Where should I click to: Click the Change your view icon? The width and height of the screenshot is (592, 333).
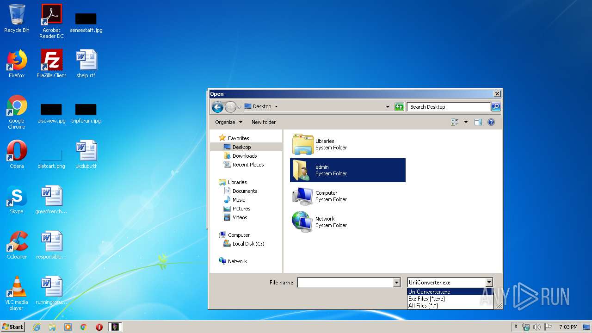click(455, 122)
